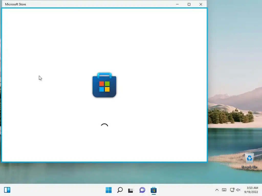Launch the Chat app from the taskbar
Screen dimensions: 262x196
pos(142,190)
